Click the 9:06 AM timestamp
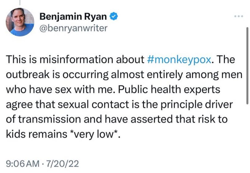 [x=23, y=164]
